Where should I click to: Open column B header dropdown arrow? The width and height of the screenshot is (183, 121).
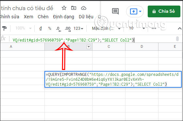tap(89, 47)
